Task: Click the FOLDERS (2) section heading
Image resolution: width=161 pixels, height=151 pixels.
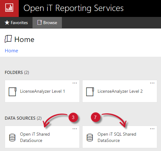Action: [17, 72]
